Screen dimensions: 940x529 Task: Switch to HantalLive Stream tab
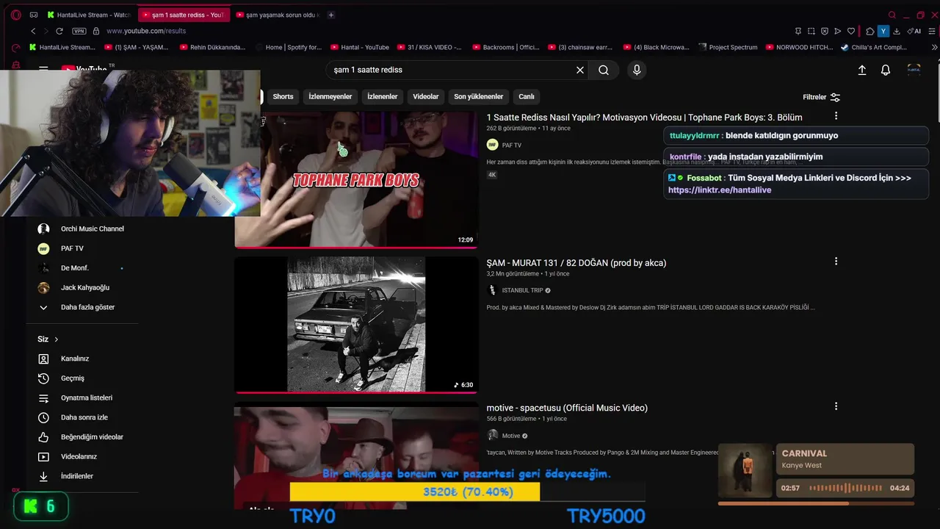(88, 15)
